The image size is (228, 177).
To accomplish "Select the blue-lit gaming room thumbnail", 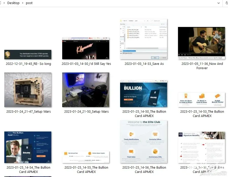I will 86,90.
